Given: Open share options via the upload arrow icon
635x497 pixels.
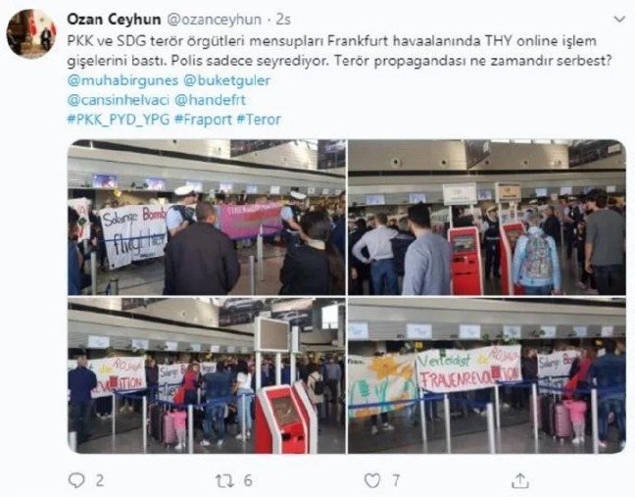Looking at the screenshot, I should pyautogui.click(x=520, y=480).
